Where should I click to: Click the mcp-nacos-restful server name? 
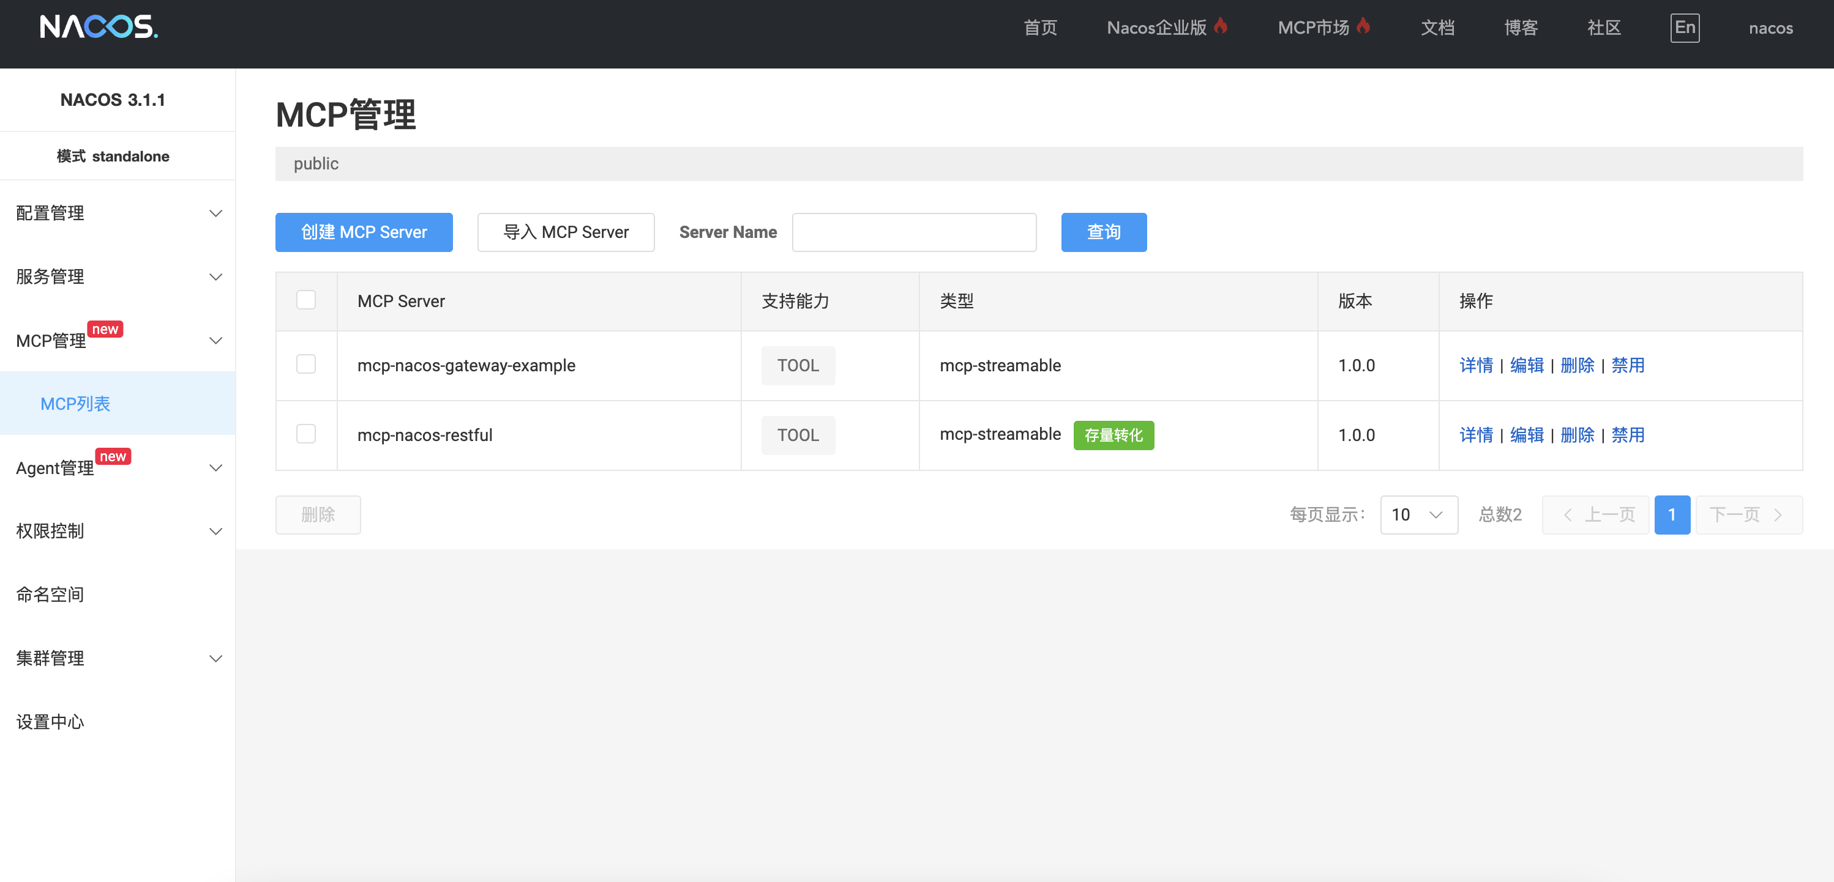pyautogui.click(x=424, y=435)
